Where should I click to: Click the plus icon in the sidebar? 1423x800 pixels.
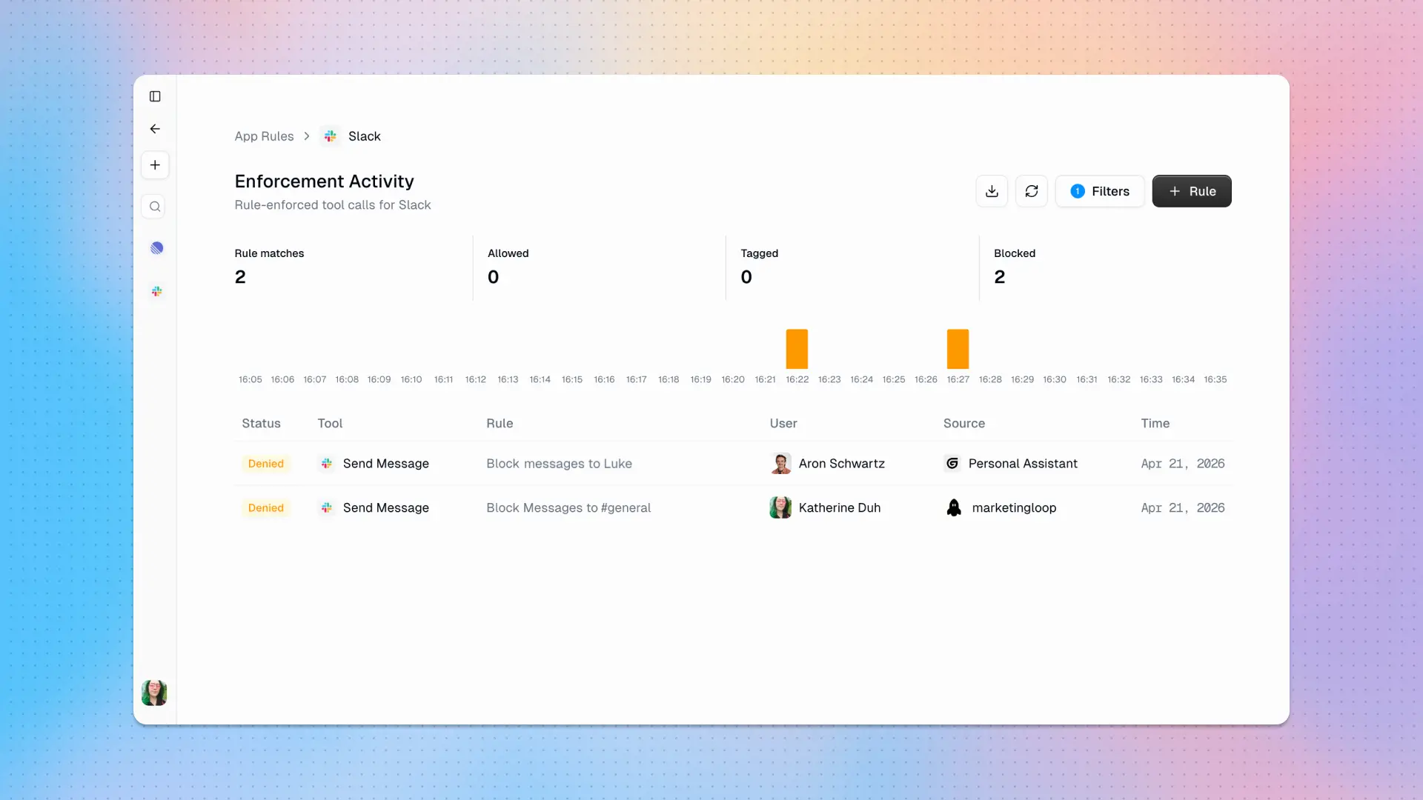point(155,165)
